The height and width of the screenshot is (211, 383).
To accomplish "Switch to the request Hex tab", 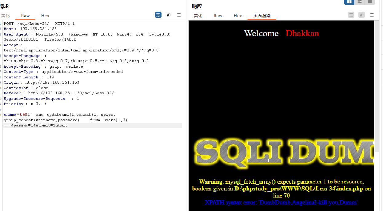I will 45,16.
